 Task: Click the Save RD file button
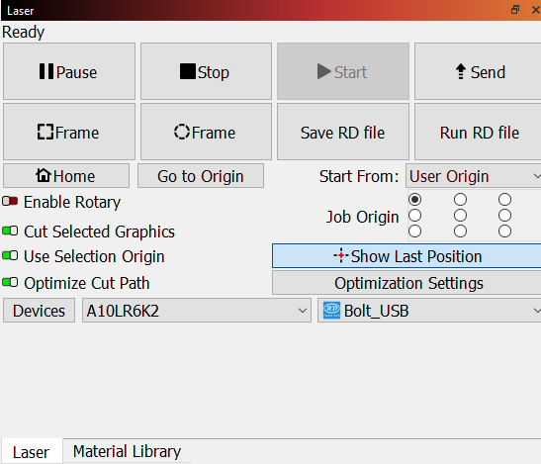coord(343,132)
